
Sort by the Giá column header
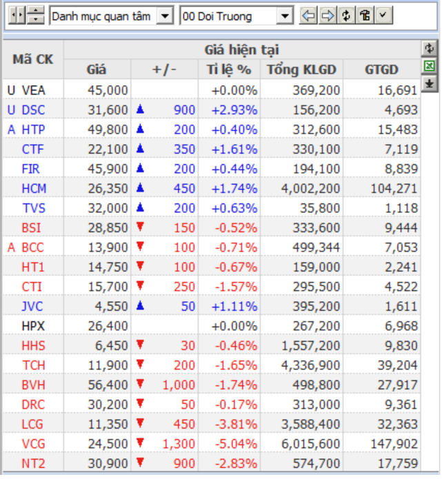point(97,70)
